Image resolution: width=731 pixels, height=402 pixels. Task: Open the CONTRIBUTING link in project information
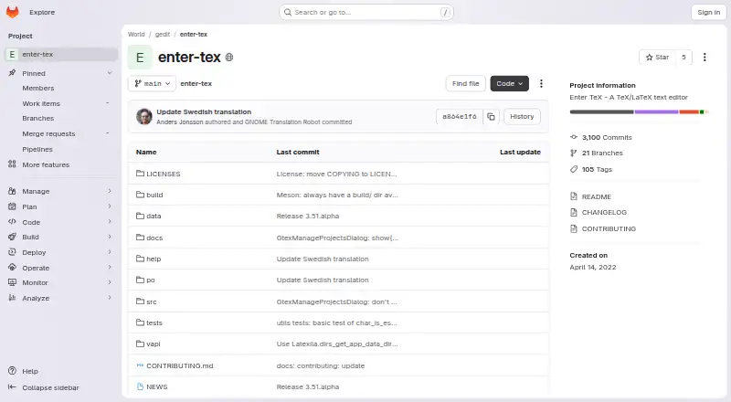pos(609,228)
